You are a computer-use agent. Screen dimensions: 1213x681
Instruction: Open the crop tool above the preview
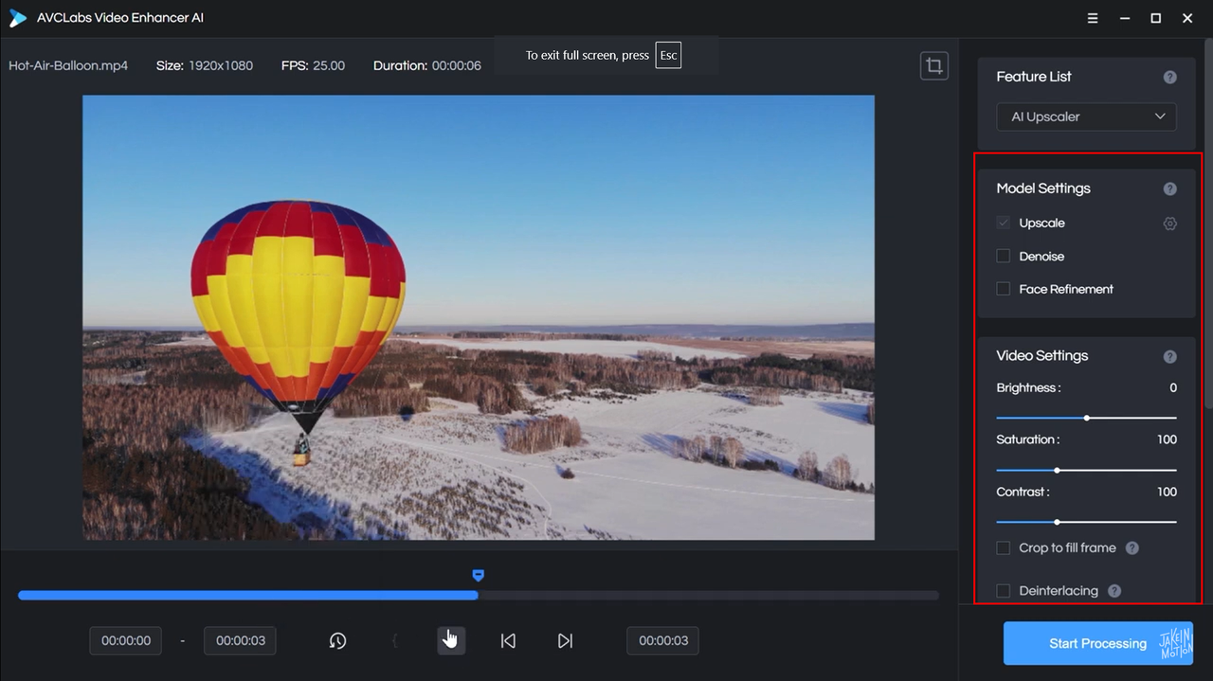click(934, 65)
